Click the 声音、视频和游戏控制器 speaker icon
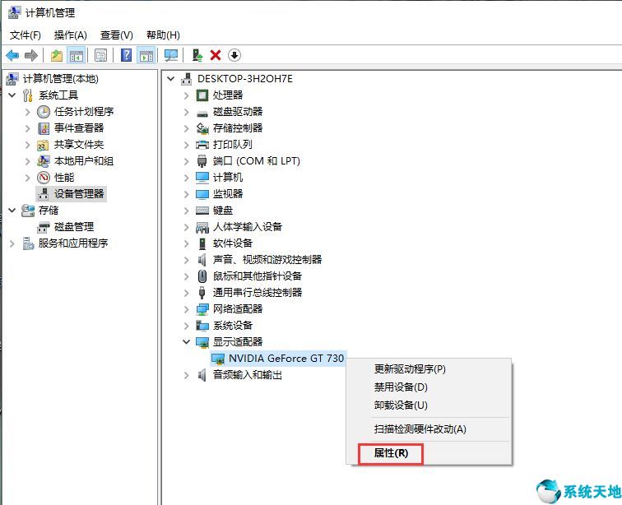 [x=202, y=260]
